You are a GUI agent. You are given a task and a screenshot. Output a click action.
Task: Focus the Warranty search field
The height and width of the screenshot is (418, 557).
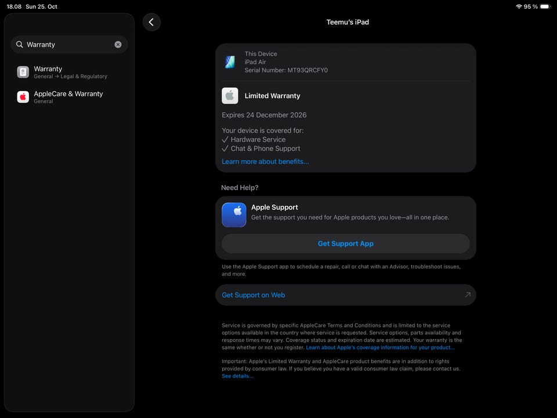(x=69, y=45)
